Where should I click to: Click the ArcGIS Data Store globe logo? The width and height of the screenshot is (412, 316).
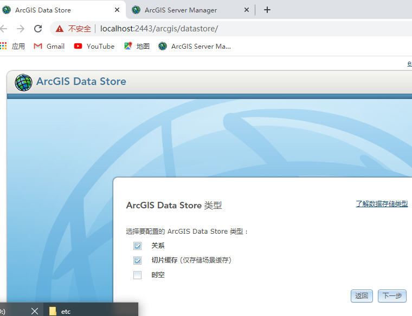tap(23, 82)
